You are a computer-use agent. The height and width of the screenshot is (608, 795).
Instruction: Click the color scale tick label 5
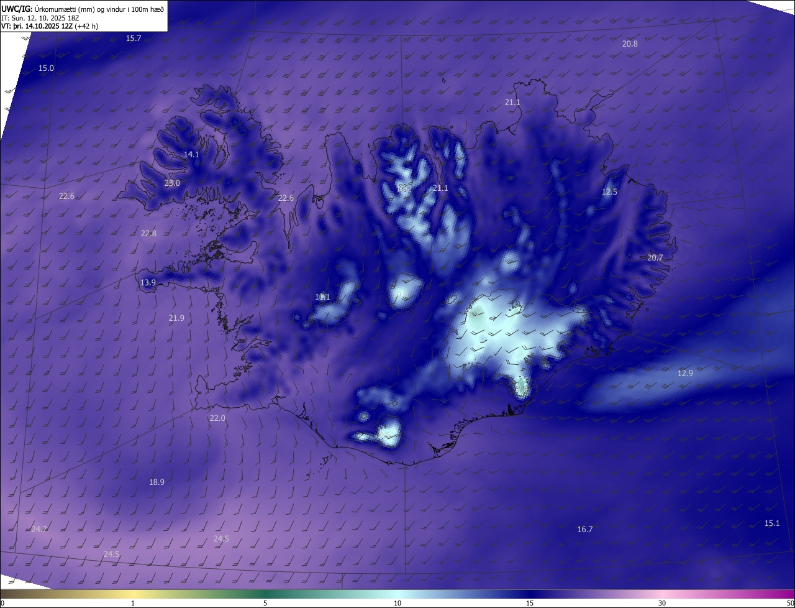click(265, 603)
